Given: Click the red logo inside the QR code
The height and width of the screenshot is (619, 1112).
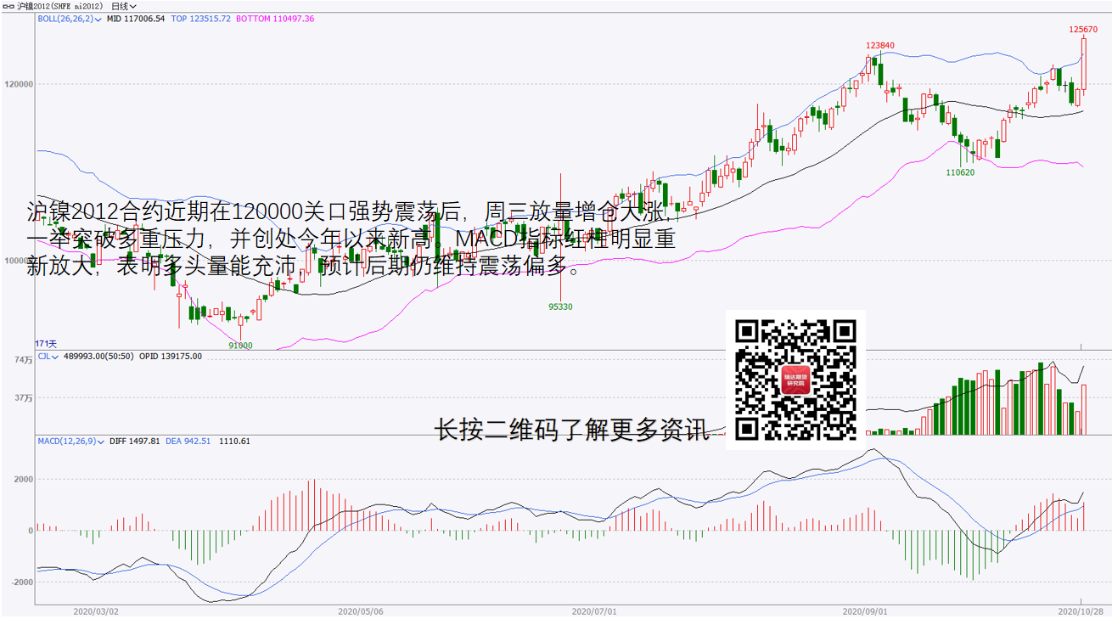Looking at the screenshot, I should click(795, 380).
